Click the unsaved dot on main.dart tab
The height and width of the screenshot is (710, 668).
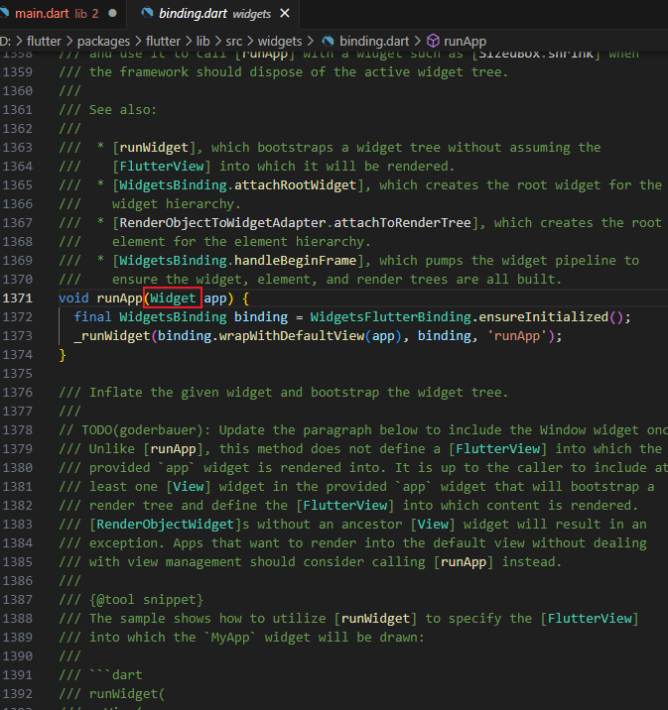pyautogui.click(x=112, y=14)
